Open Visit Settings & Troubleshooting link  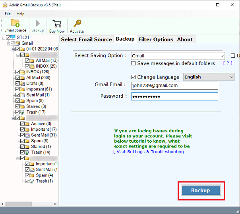click(x=149, y=152)
